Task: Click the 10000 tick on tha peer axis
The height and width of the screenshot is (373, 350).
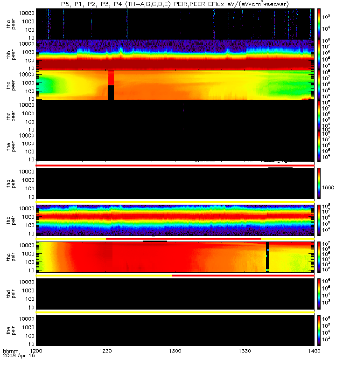Action: click(x=27, y=13)
